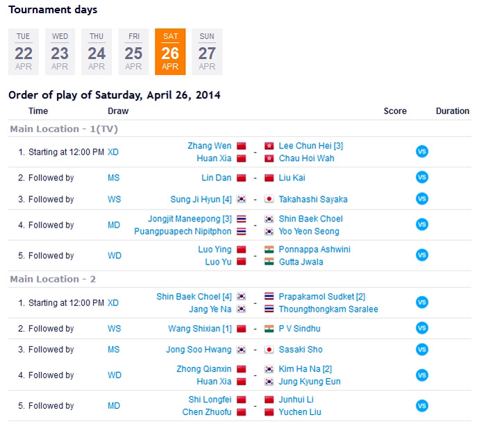486x433 pixels.
Task: Click VS icon for Jongjit Maneepong match
Action: 421,224
